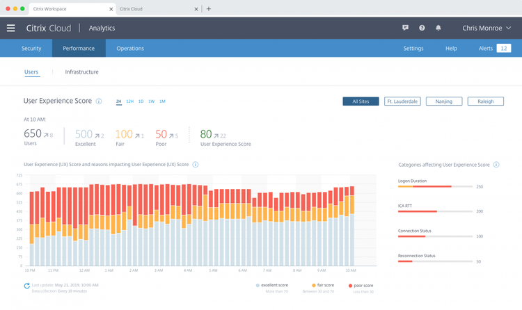Click the help question mark icon
522x310 pixels.
[x=422, y=28]
